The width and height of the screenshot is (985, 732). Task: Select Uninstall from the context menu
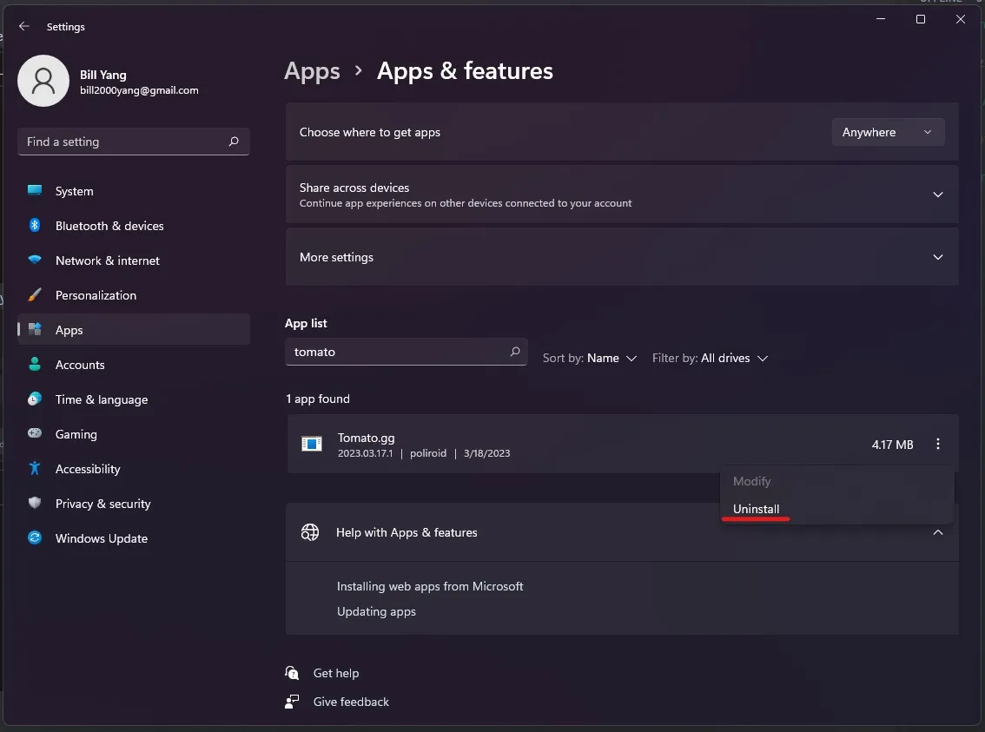point(757,509)
